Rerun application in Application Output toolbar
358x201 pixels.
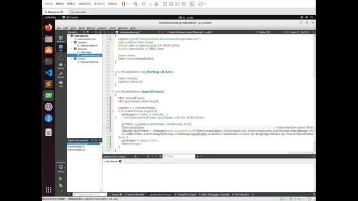148,156
